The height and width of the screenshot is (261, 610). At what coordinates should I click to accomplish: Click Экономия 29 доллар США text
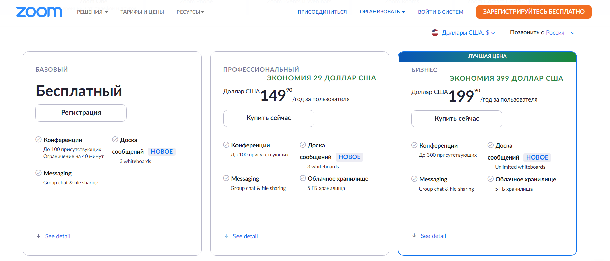coord(321,78)
